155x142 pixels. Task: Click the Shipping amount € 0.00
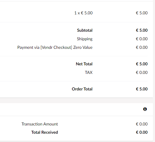pos(142,39)
